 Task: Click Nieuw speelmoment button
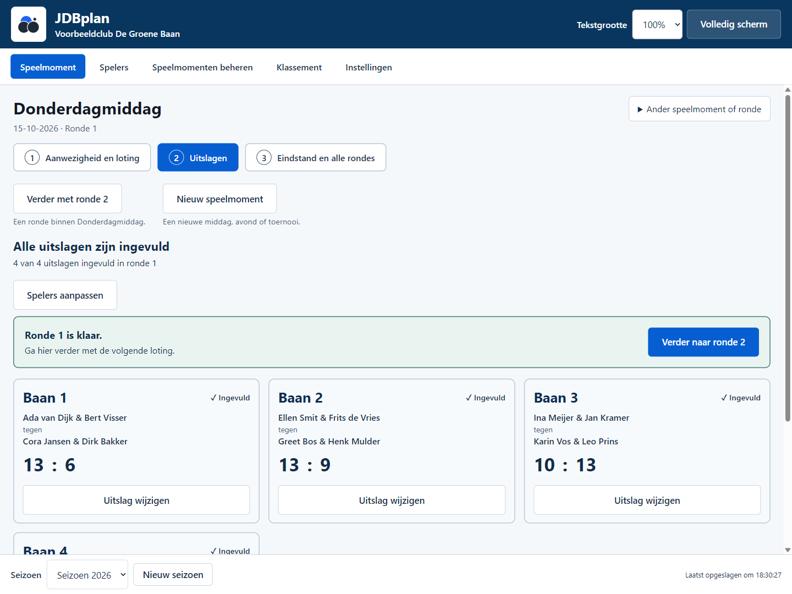[219, 199]
